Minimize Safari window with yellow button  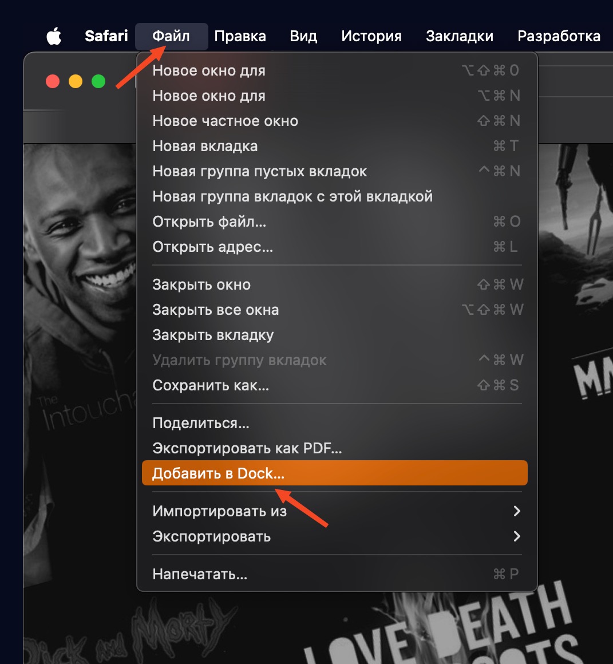[76, 81]
